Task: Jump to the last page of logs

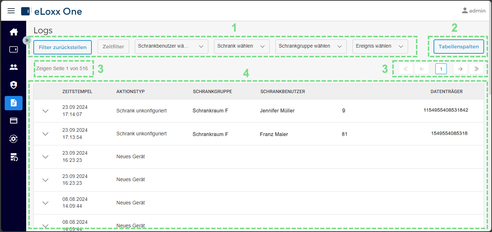Action: pyautogui.click(x=476, y=69)
